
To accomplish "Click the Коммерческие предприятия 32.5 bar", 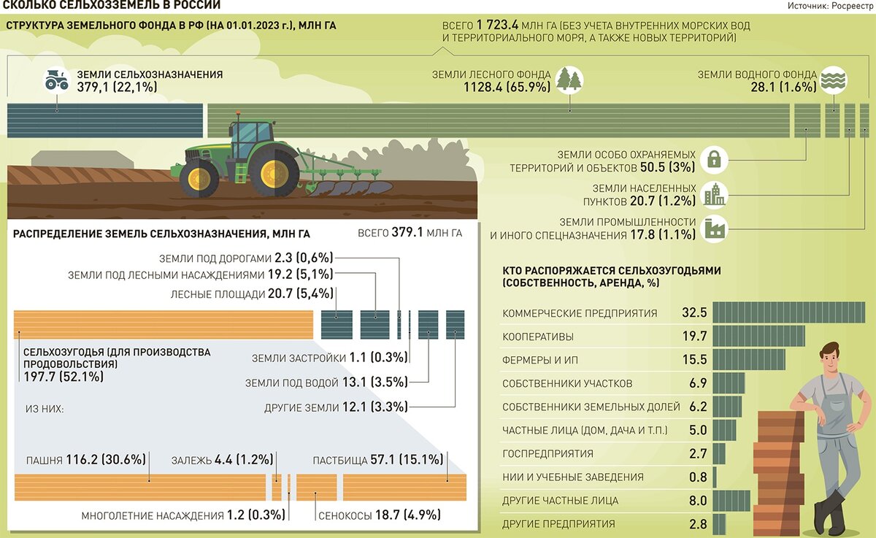I will (x=788, y=312).
